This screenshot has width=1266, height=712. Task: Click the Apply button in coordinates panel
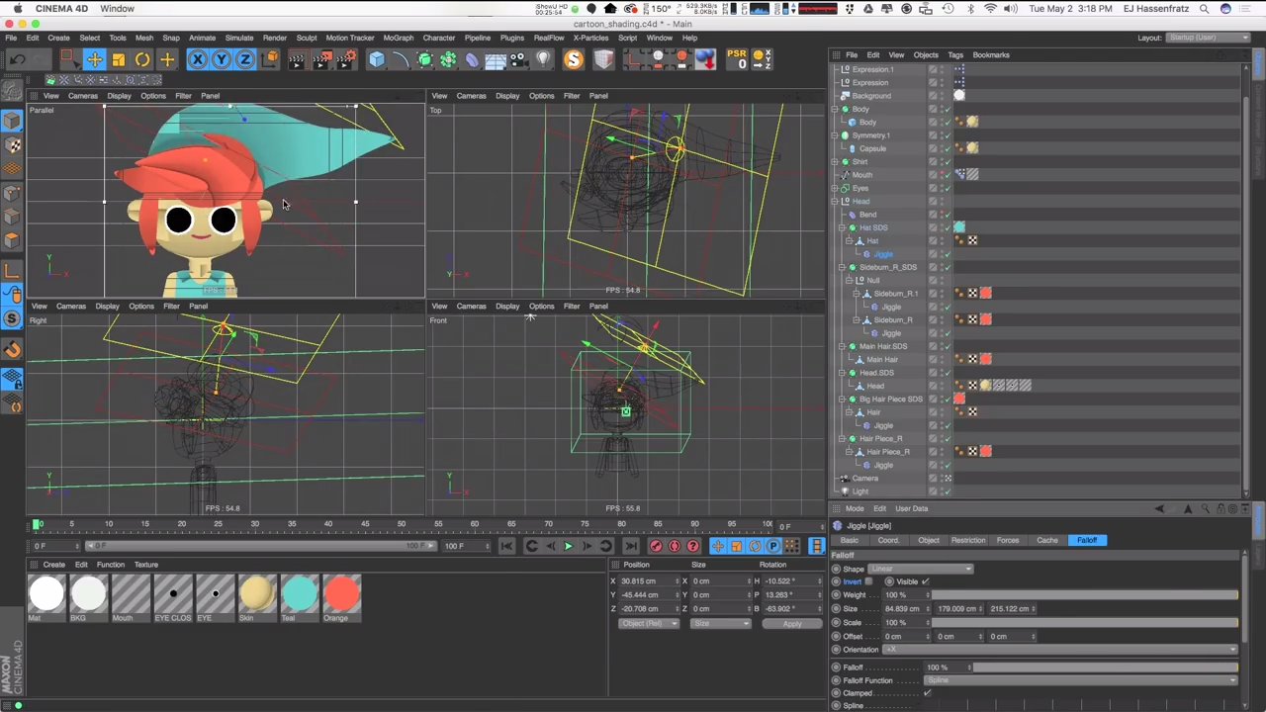[791, 624]
